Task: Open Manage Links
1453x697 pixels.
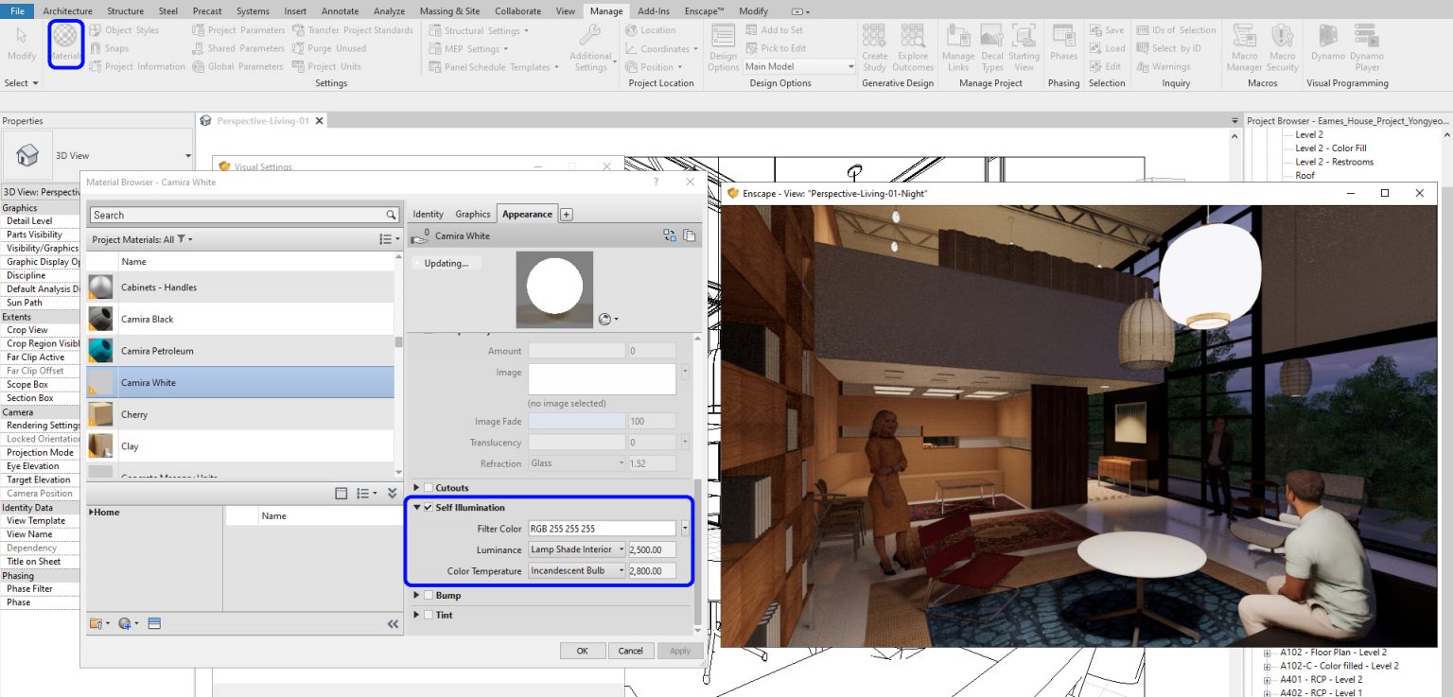Action: point(958,45)
